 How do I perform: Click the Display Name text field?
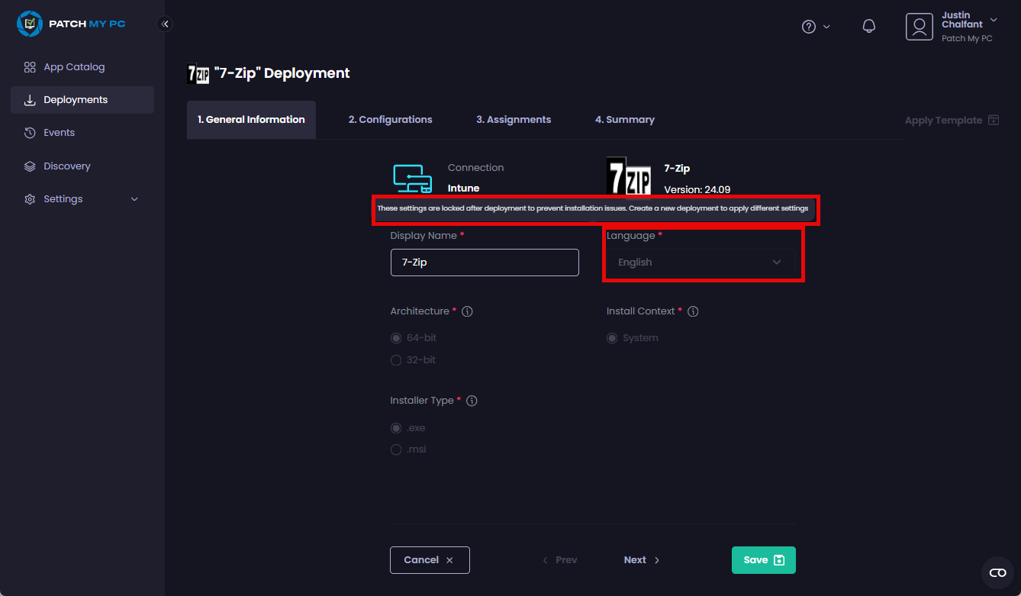tap(485, 263)
